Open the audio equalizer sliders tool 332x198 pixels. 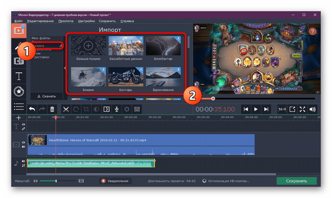(137, 109)
